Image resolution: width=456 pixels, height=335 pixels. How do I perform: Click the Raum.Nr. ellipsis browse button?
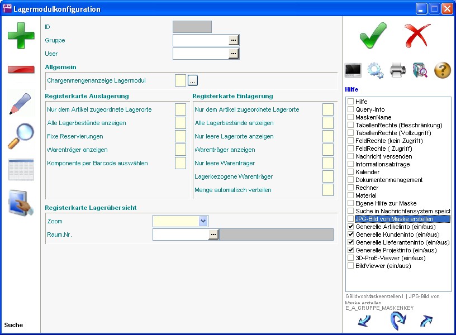pos(213,235)
